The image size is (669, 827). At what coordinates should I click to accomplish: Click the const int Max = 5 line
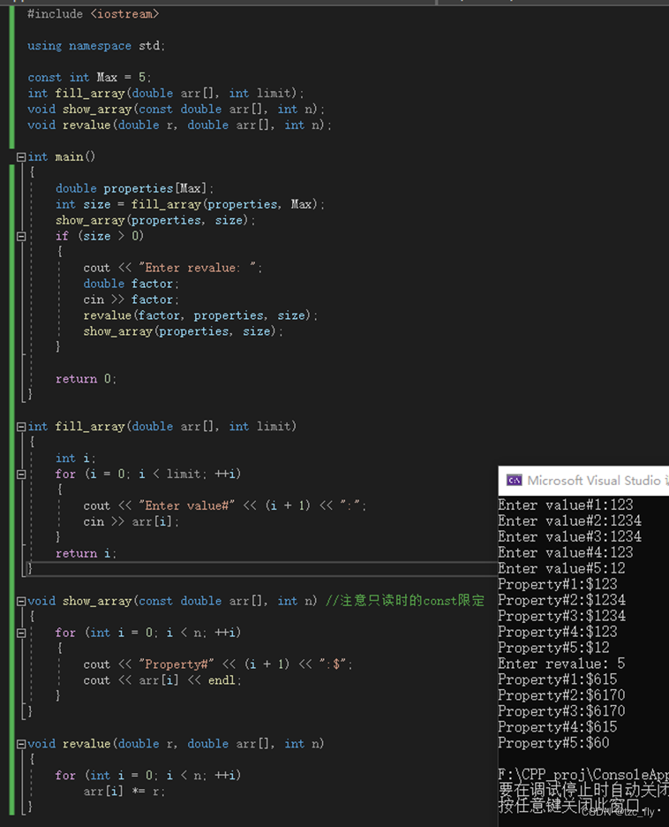89,78
